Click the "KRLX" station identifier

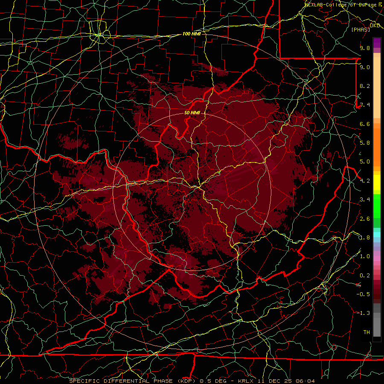(x=246, y=381)
